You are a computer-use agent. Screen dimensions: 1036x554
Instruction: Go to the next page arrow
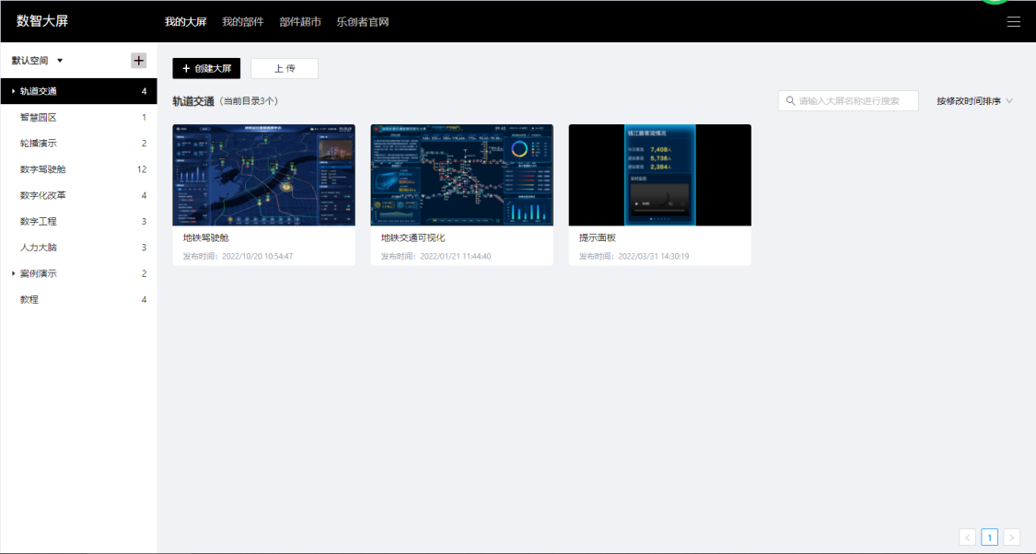click(1012, 537)
